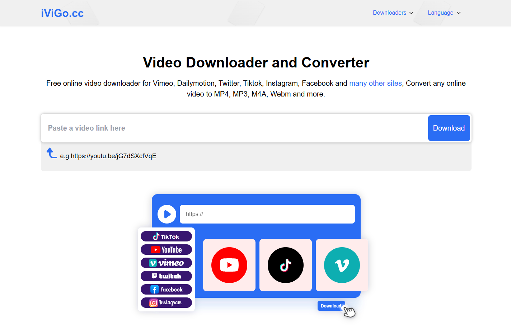Image resolution: width=511 pixels, height=329 pixels.
Task: Select the Instagram badge in list
Action: [x=166, y=303]
